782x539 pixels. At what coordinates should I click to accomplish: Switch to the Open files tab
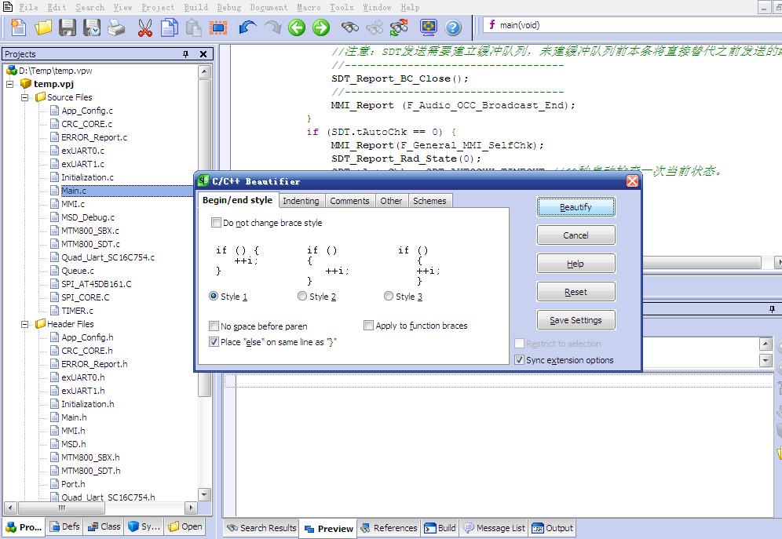click(185, 526)
